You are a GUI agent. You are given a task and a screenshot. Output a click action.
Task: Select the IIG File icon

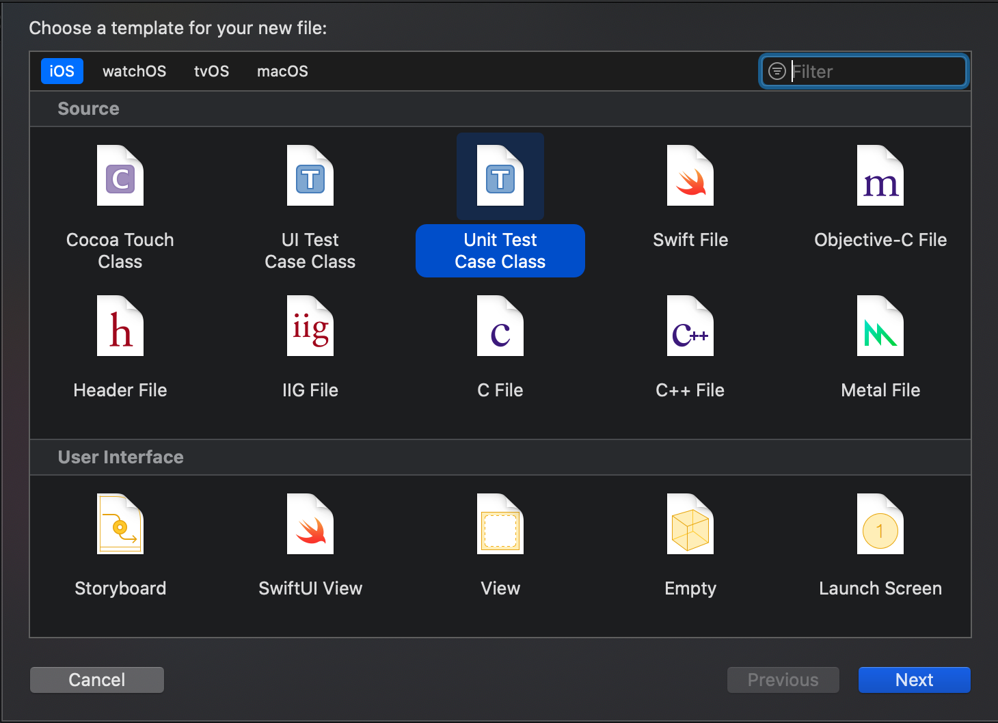pos(310,327)
